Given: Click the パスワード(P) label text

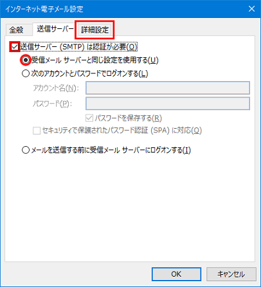Looking at the screenshot, I should [x=52, y=104].
